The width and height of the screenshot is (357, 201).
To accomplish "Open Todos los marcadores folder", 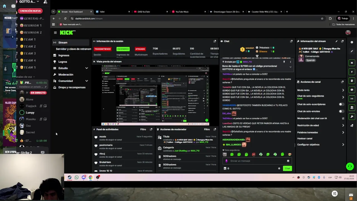I will pos(343,24).
